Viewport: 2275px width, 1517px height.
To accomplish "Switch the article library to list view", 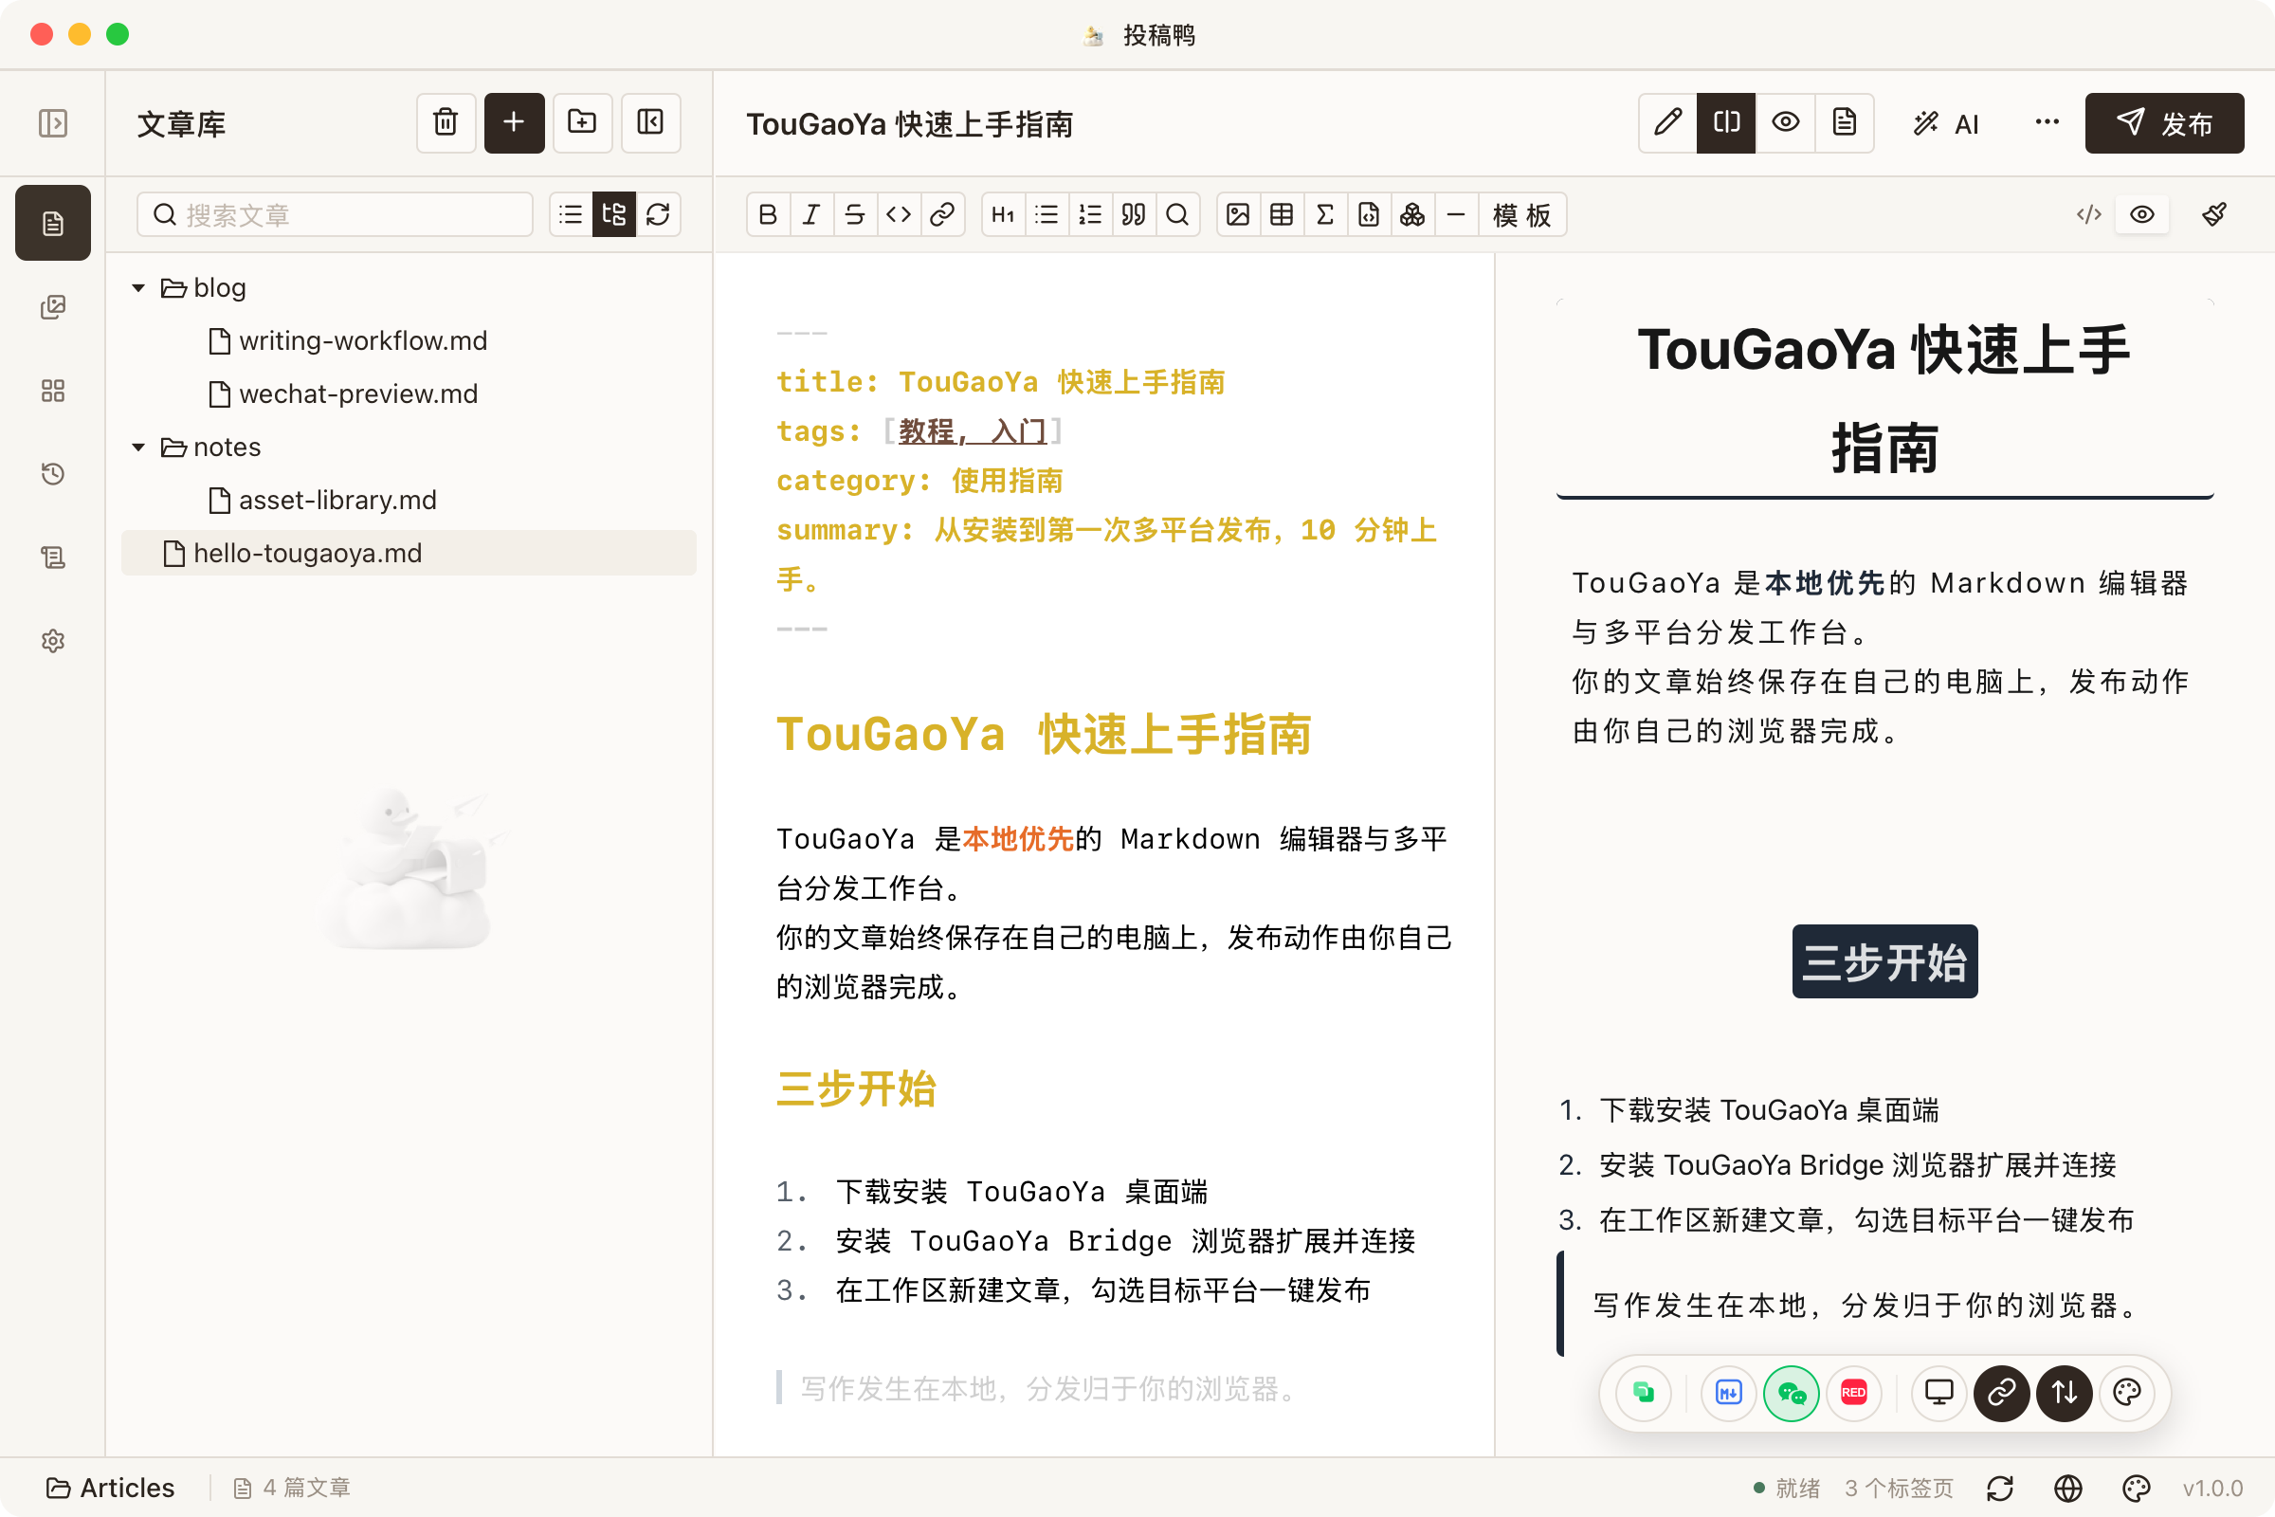I will (x=571, y=215).
